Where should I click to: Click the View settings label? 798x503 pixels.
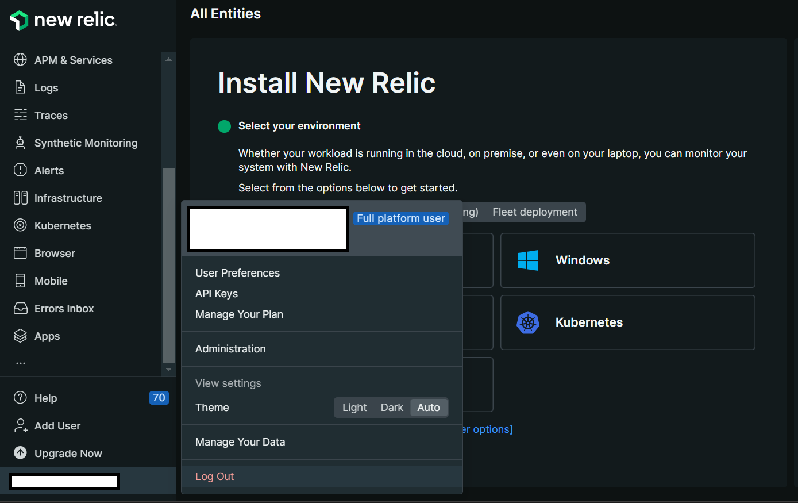coord(228,383)
